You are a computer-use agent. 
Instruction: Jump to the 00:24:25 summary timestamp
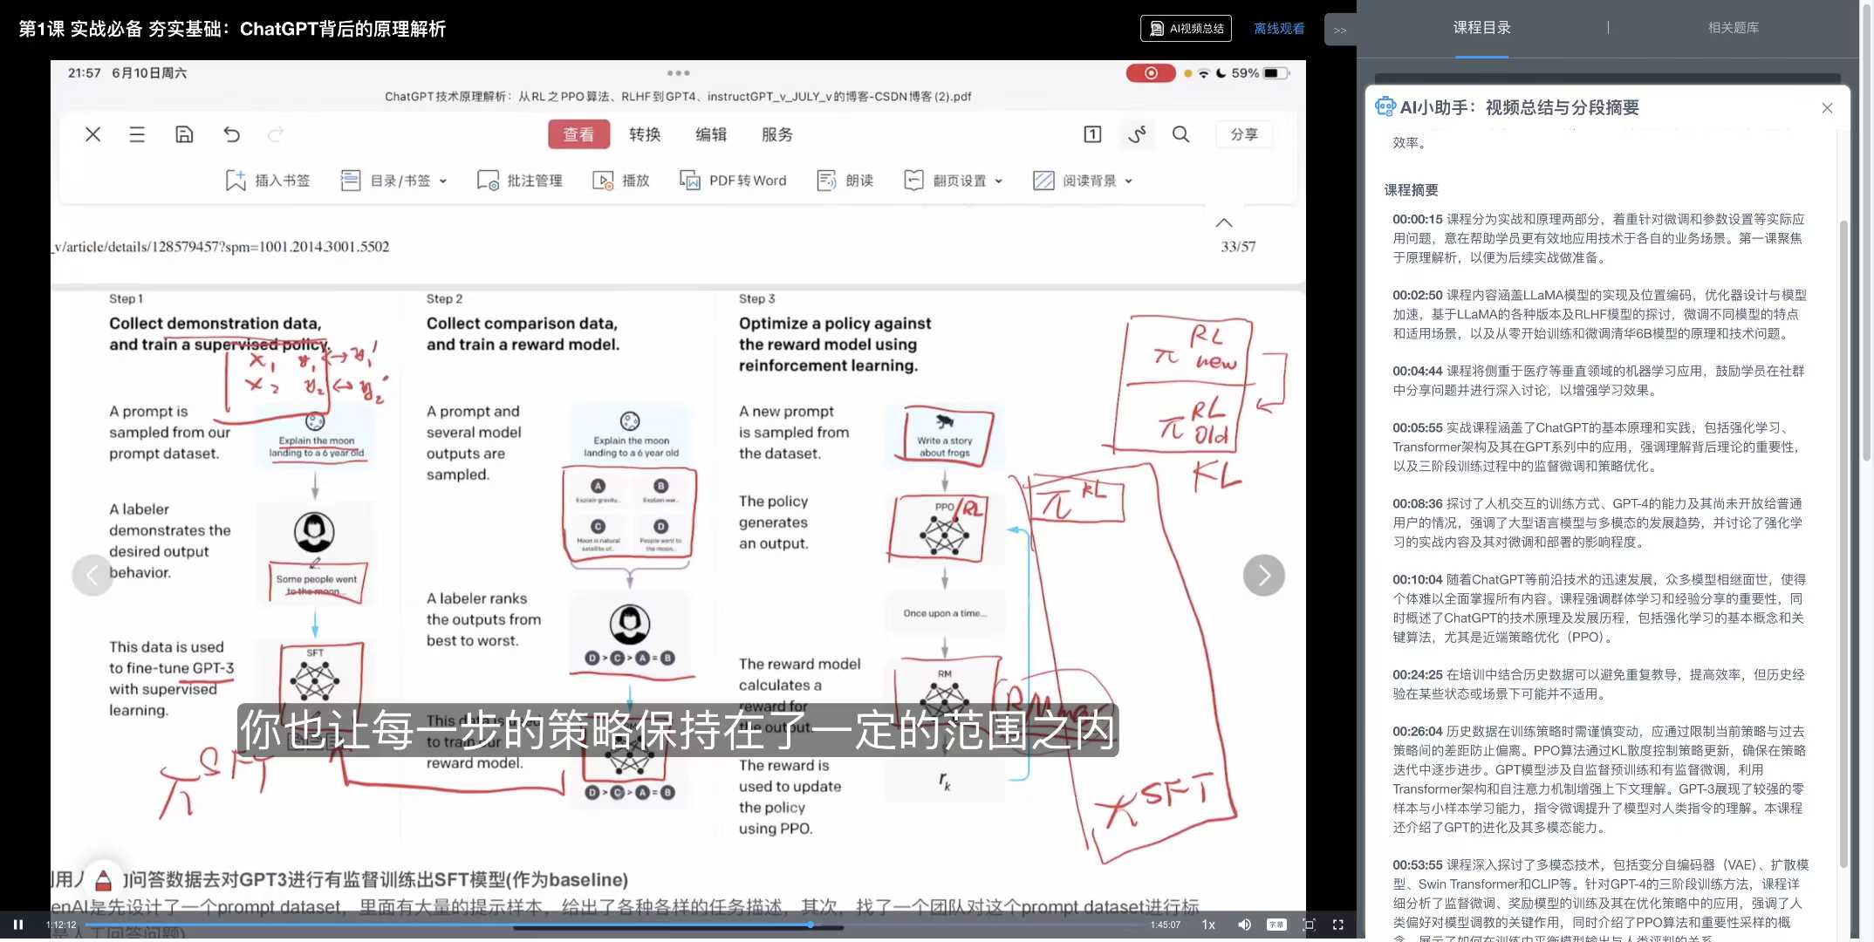point(1417,674)
